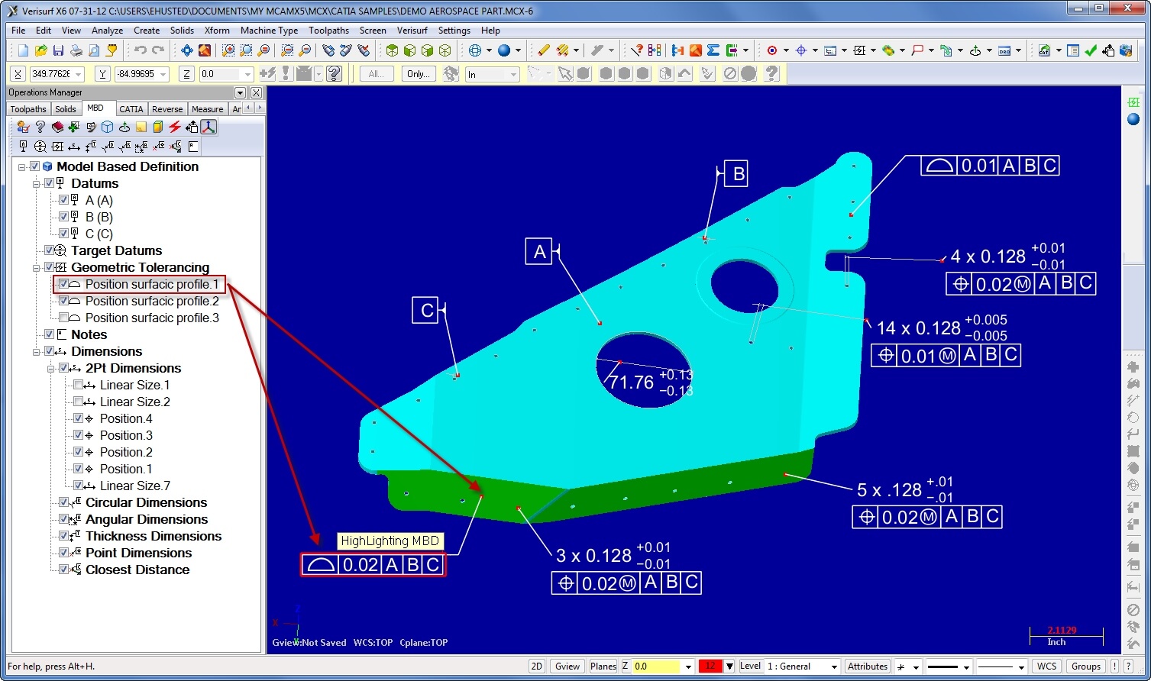The height and width of the screenshot is (681, 1151).
Task: Click the green check mark toolbar icon
Action: [x=1091, y=50]
